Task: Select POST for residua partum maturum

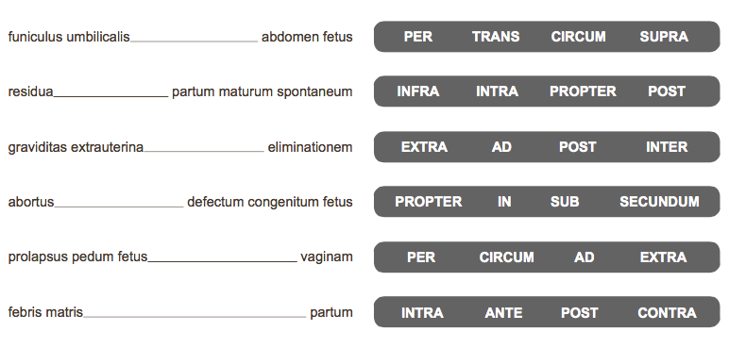Action: point(667,91)
